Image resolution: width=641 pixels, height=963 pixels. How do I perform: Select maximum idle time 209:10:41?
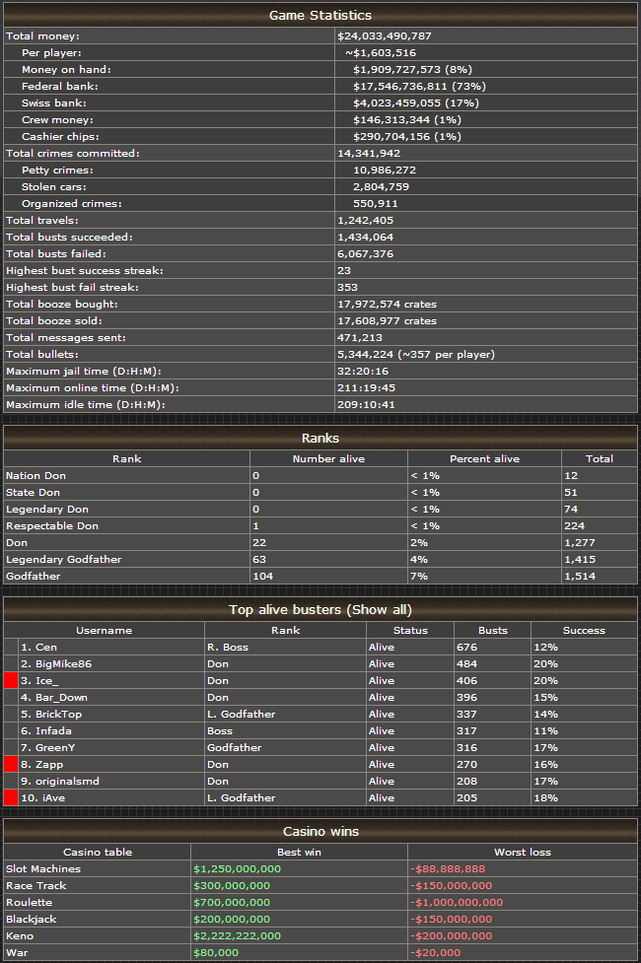366,405
